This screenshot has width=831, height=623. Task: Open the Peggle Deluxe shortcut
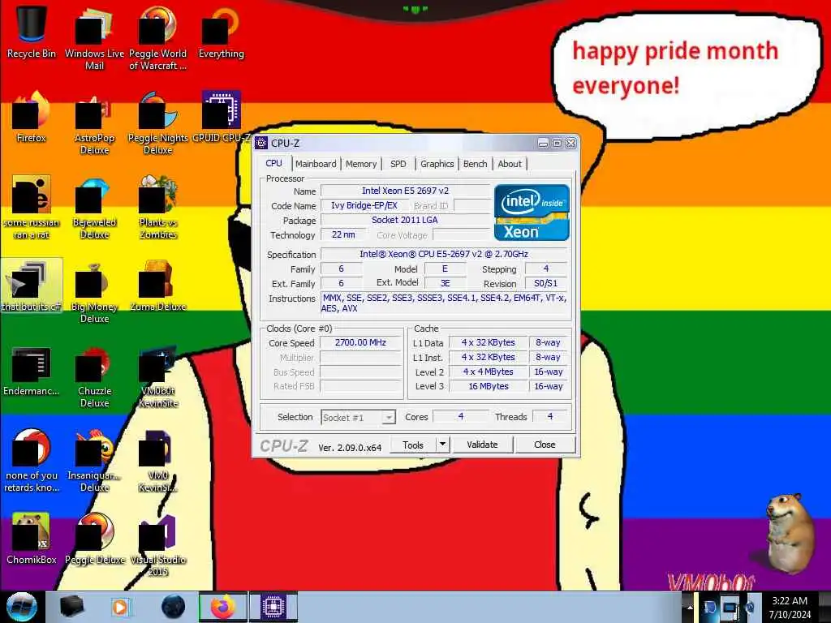(x=94, y=539)
